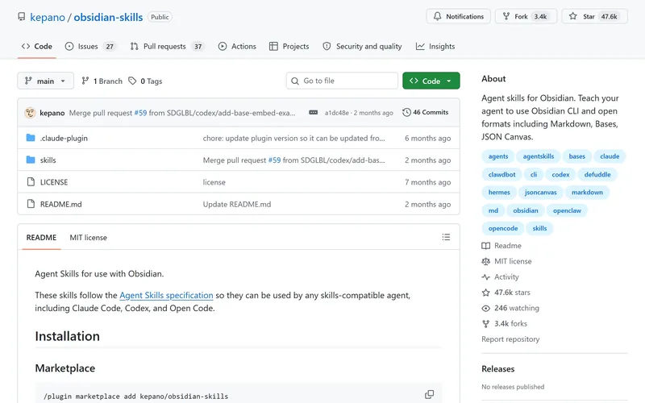This screenshot has width=645, height=403.
Task: Click the LICENSE file icon
Action: [31, 182]
